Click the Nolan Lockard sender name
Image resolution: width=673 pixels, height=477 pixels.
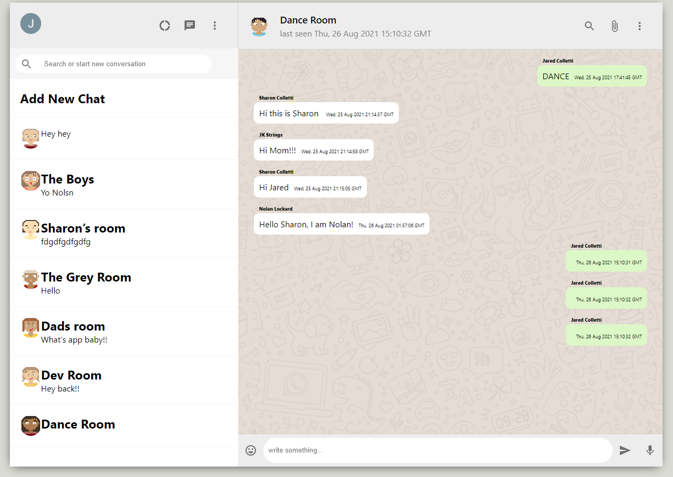point(276,209)
